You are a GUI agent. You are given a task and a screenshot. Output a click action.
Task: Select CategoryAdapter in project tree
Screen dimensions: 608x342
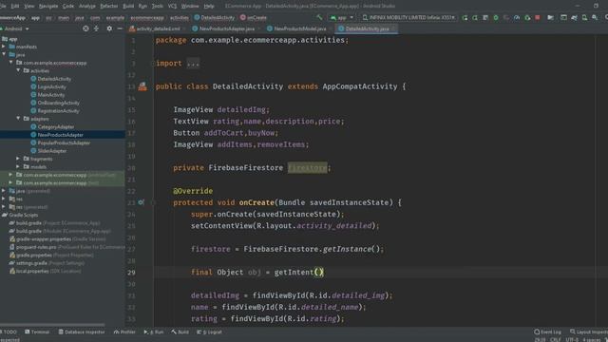[56, 126]
